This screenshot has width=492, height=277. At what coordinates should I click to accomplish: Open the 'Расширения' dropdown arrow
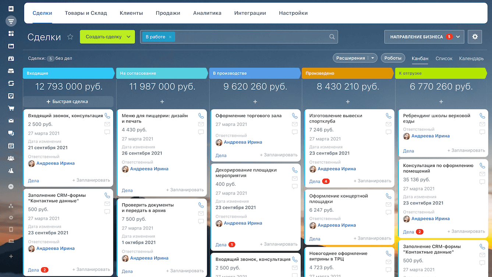tap(373, 58)
